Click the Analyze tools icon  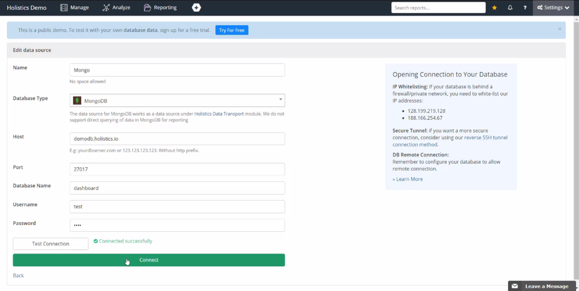point(106,7)
